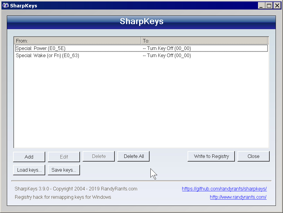Select the Special: Power (E0_5E) mapping row
The image size is (283, 213).
41,48
